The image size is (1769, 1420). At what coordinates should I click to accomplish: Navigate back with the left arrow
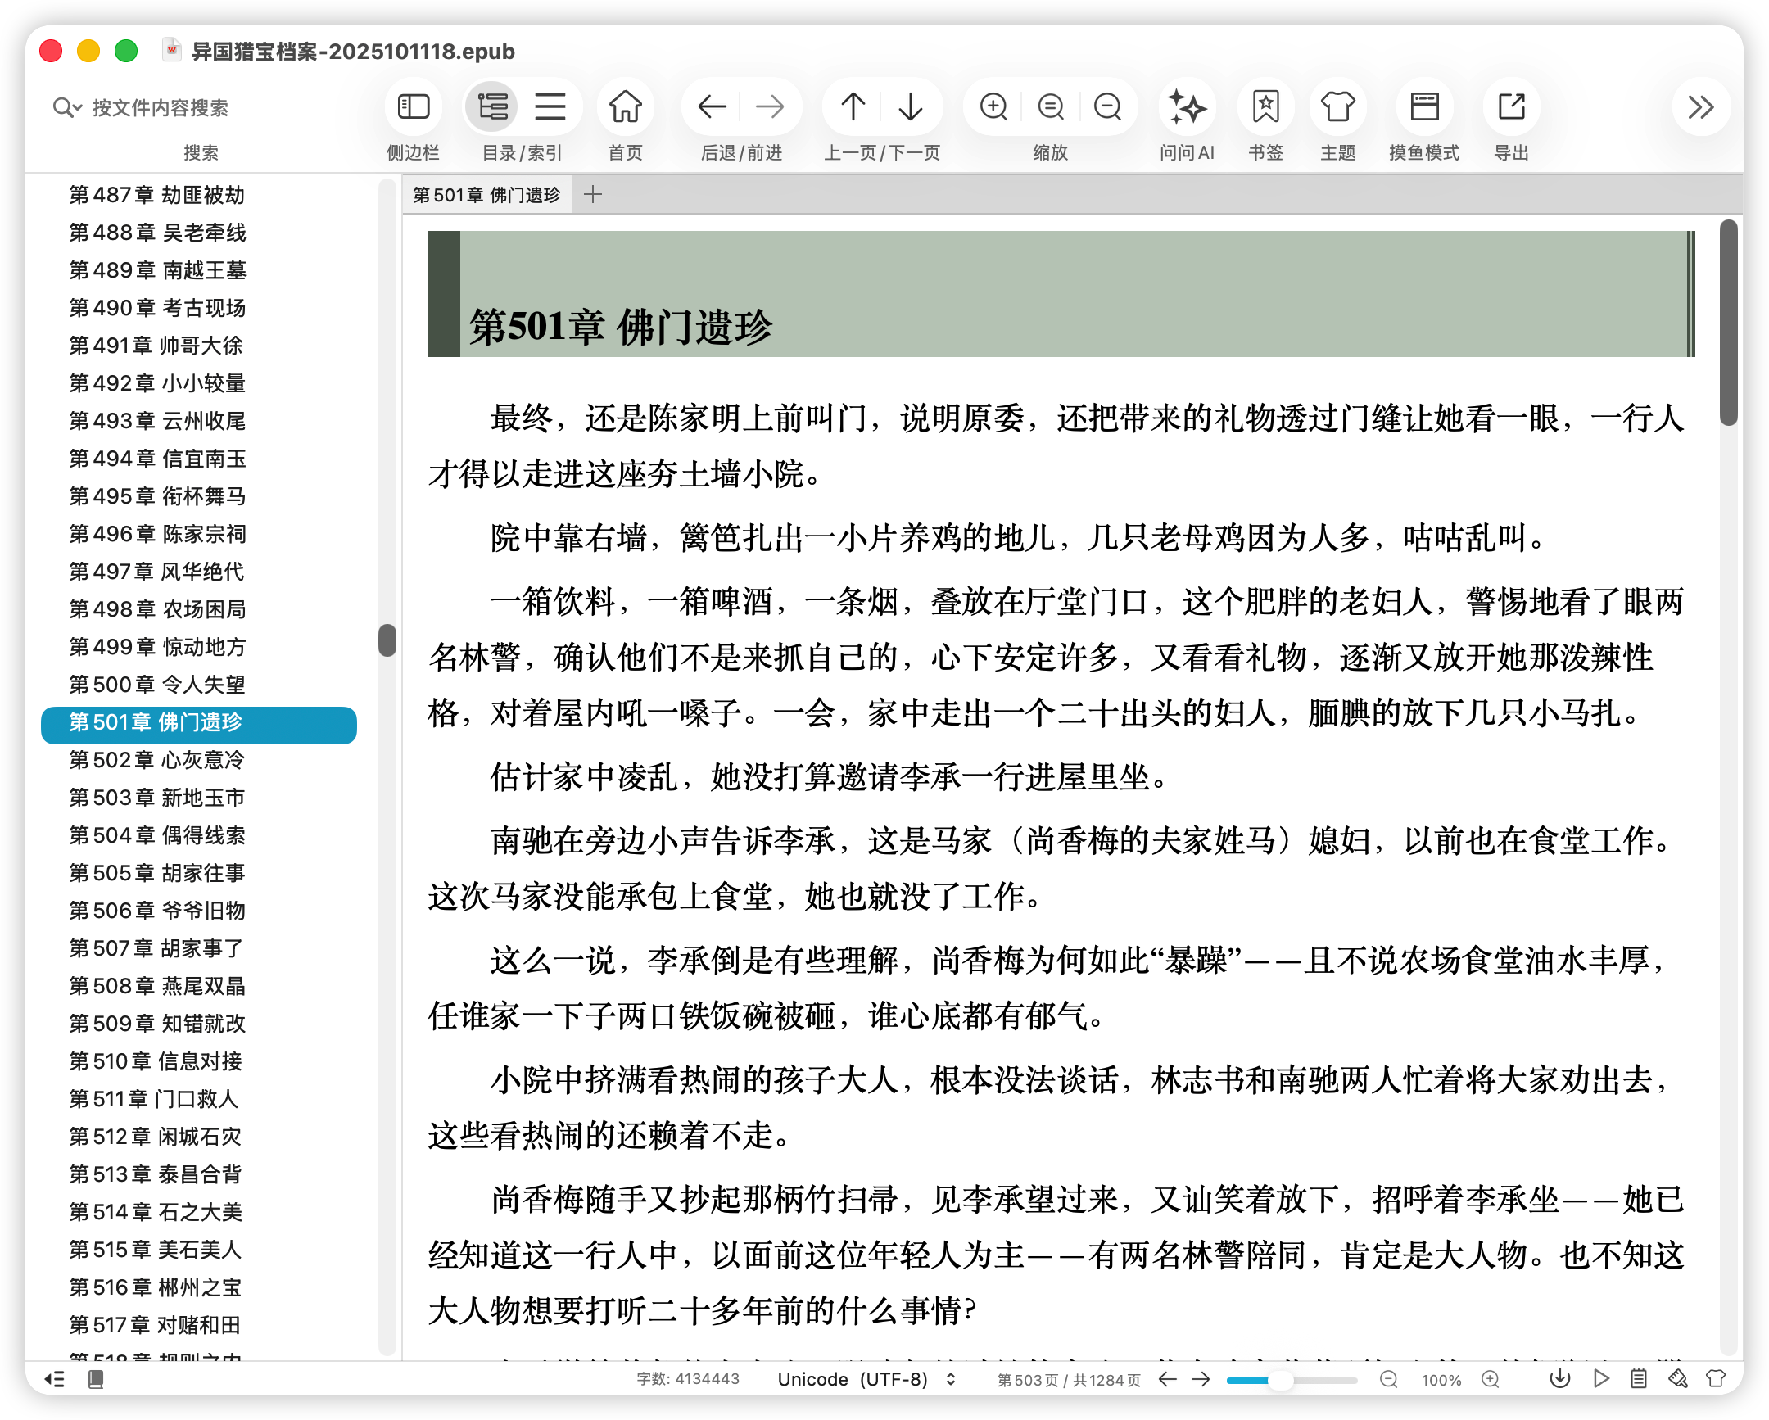(712, 106)
